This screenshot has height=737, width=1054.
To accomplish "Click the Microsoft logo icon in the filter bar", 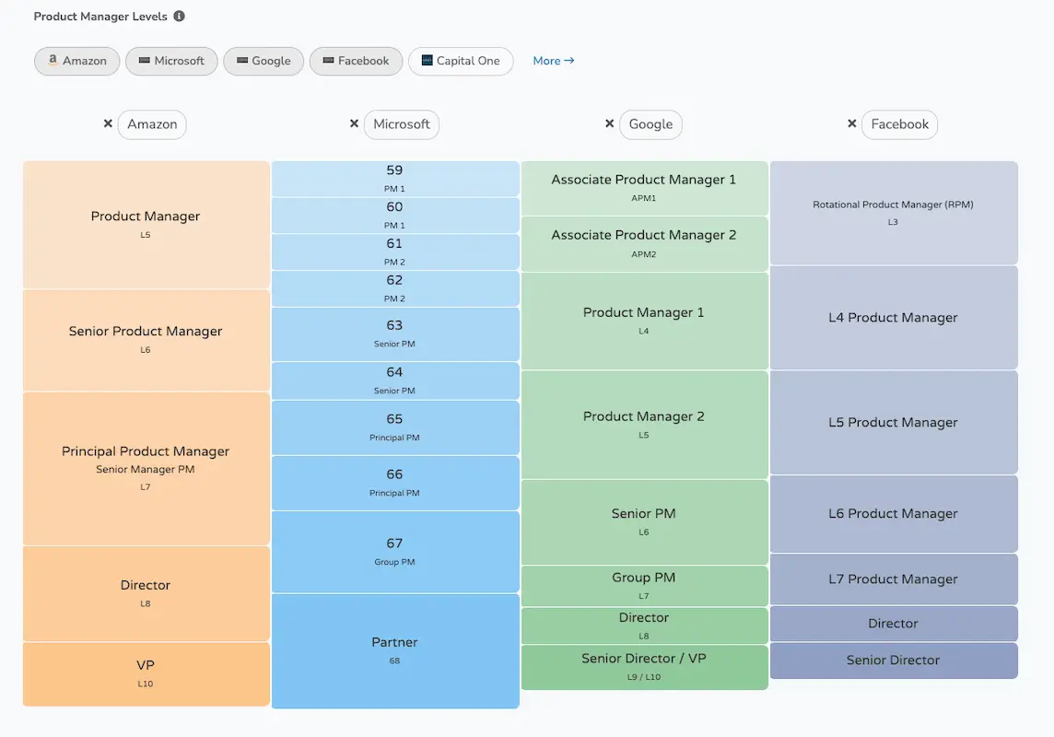I will [x=145, y=61].
